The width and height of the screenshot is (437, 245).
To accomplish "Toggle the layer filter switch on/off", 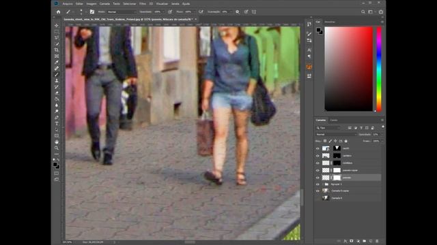I will tap(383, 127).
